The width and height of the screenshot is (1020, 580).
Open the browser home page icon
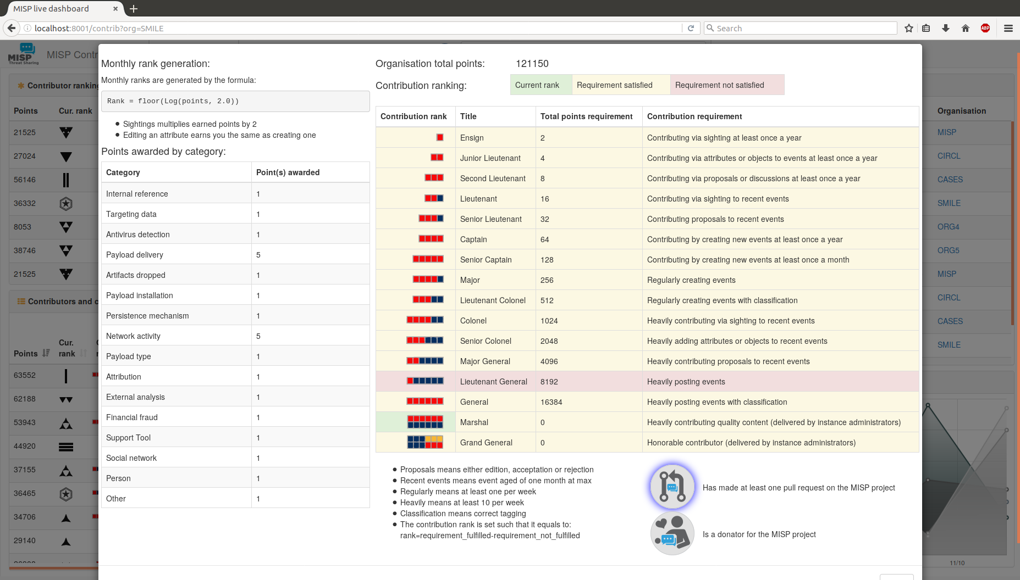966,28
